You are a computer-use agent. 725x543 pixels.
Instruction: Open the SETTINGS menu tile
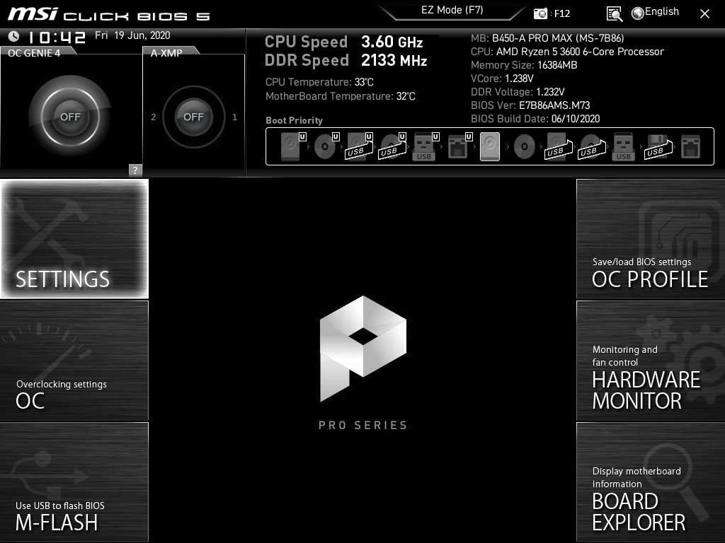coord(74,239)
